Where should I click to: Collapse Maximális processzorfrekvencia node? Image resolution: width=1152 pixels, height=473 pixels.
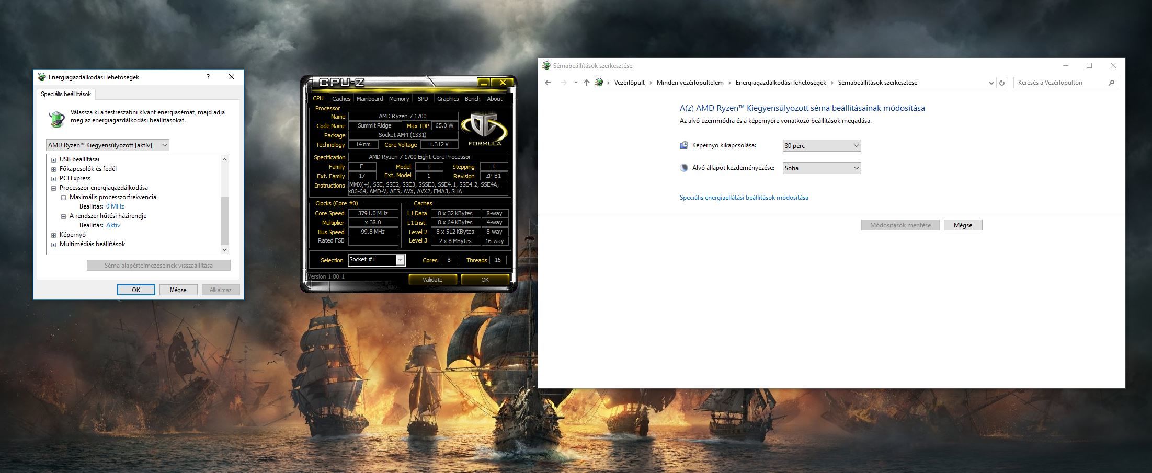click(x=63, y=197)
